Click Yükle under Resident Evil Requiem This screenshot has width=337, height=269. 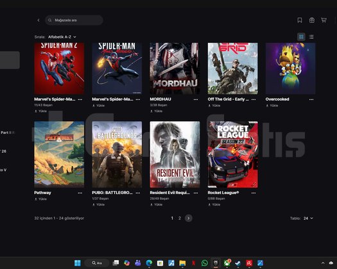click(x=156, y=205)
